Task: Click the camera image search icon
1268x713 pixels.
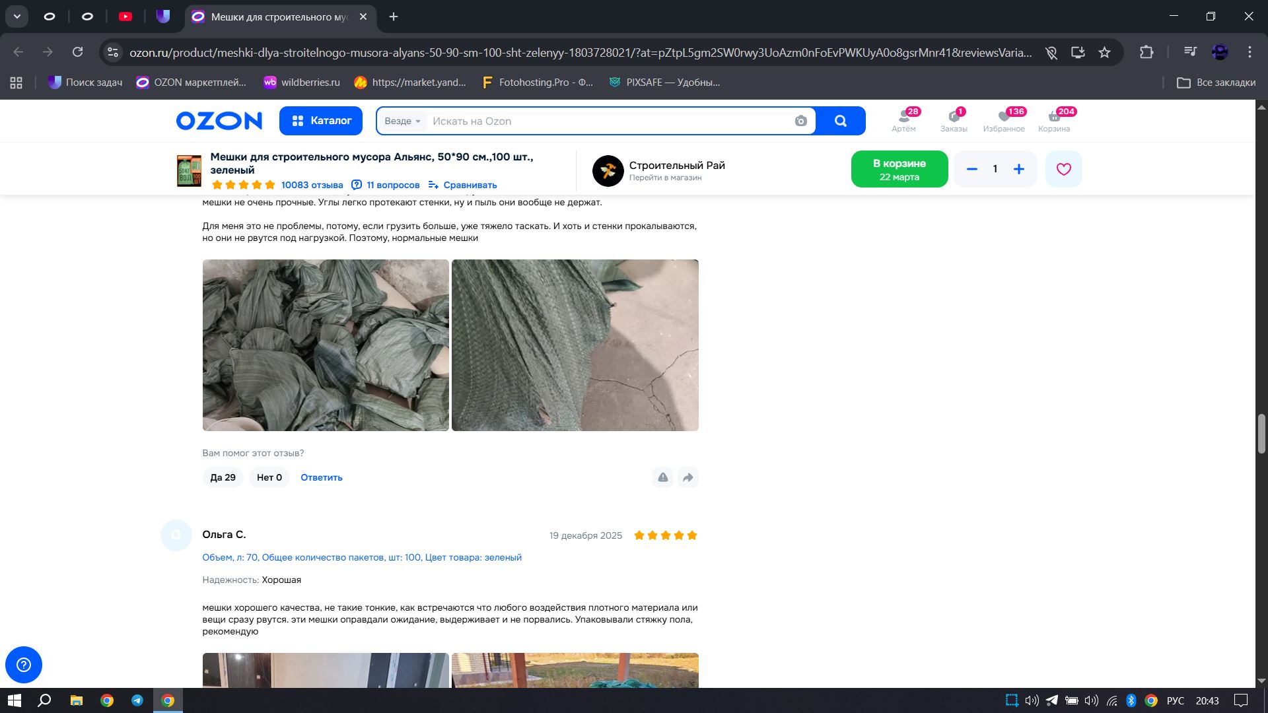Action: click(800, 121)
